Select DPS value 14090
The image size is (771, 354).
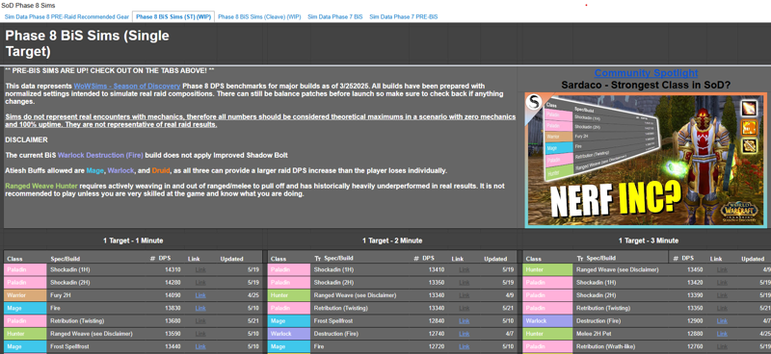coord(173,295)
